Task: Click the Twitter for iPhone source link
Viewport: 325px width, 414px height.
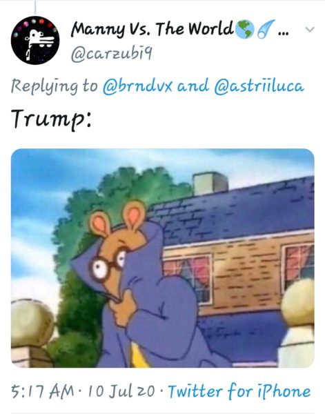Action: click(239, 391)
